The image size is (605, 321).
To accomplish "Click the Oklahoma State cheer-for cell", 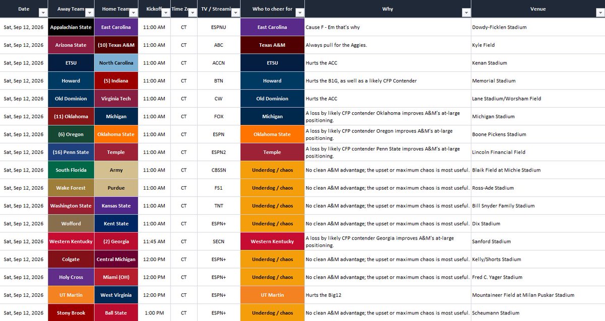I will (x=272, y=134).
